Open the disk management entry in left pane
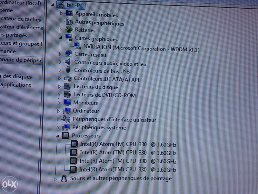Image resolution: width=258 pixels, height=194 pixels. tap(16, 77)
